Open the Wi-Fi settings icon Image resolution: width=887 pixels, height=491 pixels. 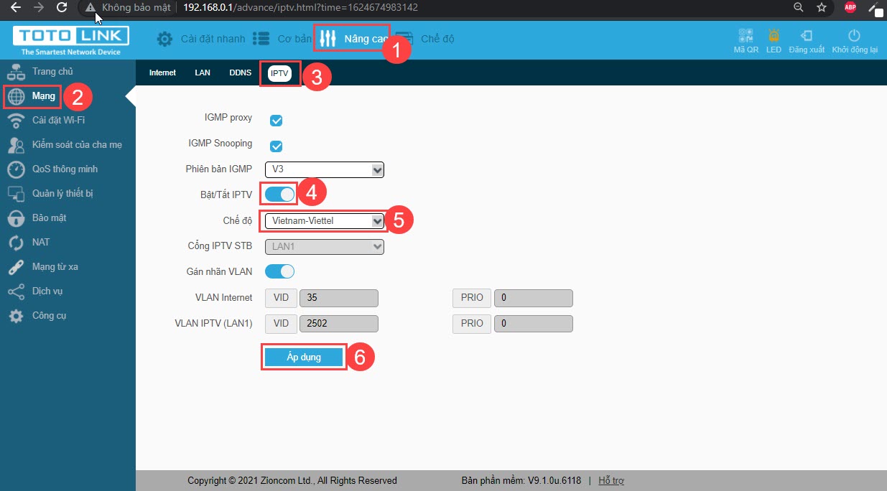pos(16,121)
